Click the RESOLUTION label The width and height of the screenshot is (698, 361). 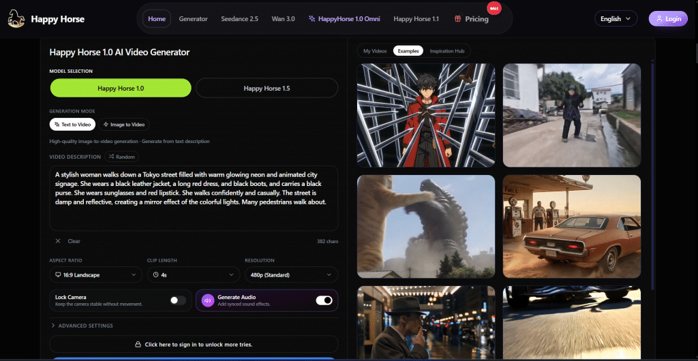pyautogui.click(x=260, y=260)
